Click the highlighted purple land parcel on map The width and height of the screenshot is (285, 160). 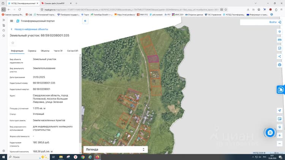pos(153,59)
